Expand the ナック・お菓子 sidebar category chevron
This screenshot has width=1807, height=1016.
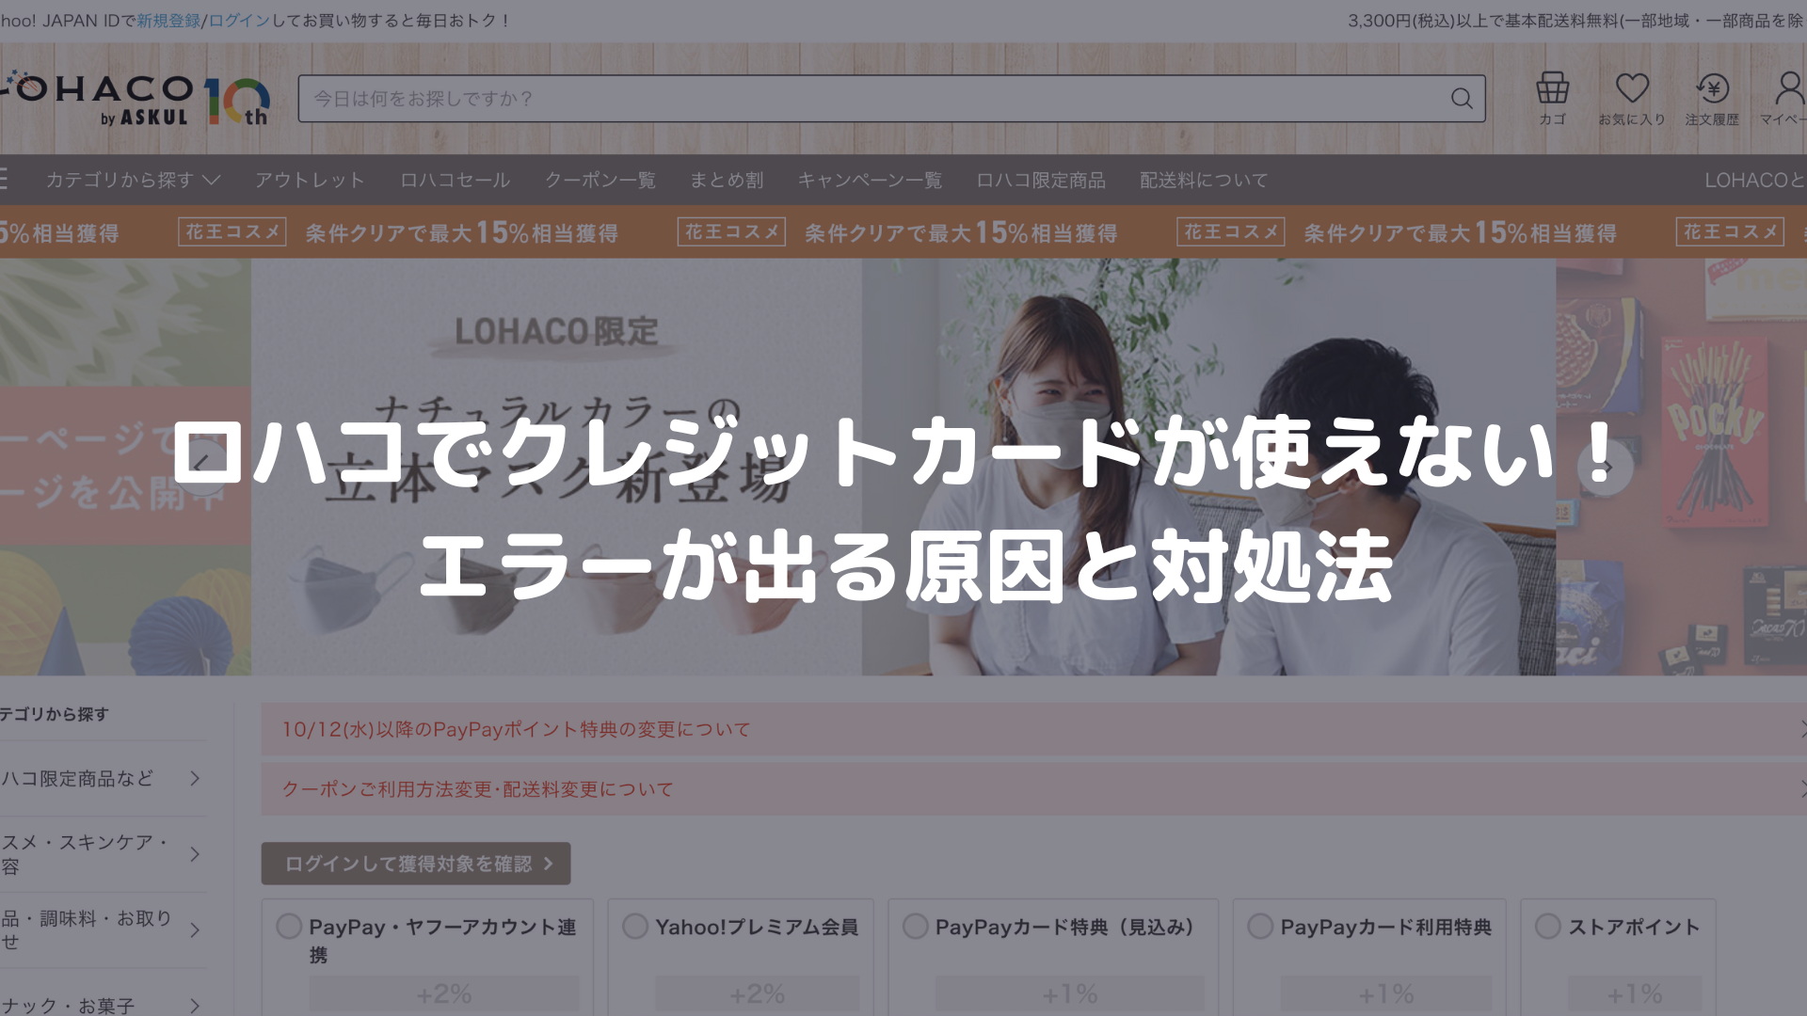pyautogui.click(x=194, y=1006)
